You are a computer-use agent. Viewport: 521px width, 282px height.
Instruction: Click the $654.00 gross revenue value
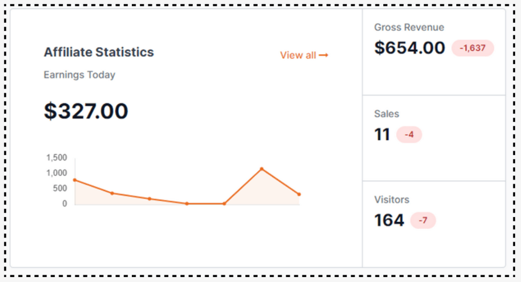click(x=410, y=48)
